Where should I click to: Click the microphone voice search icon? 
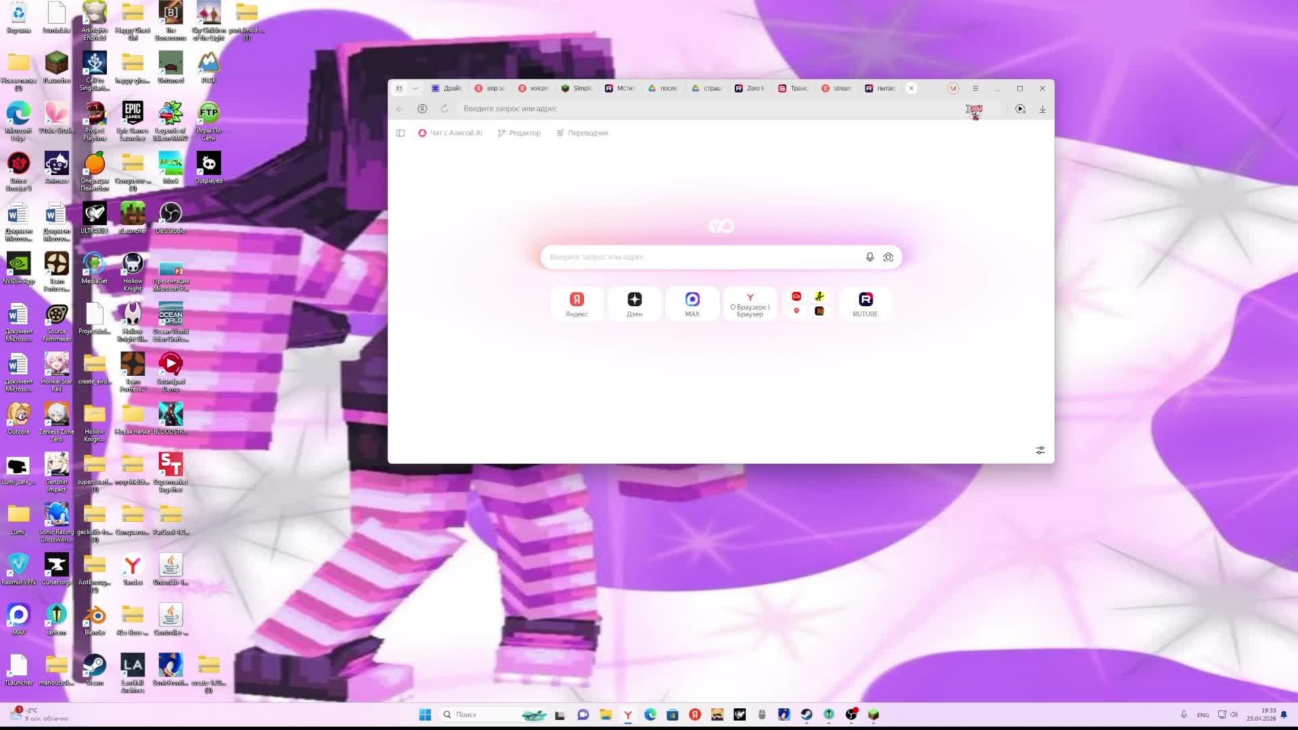pyautogui.click(x=870, y=257)
